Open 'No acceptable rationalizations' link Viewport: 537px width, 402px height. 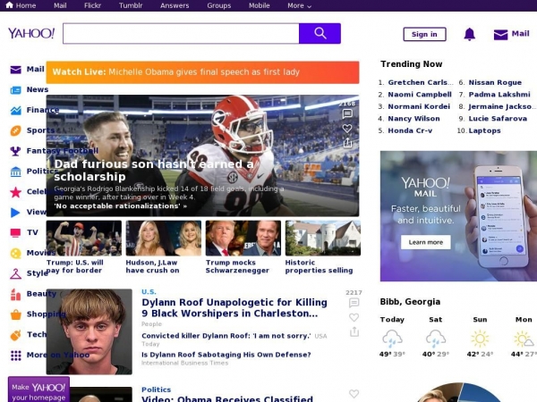tap(120, 205)
